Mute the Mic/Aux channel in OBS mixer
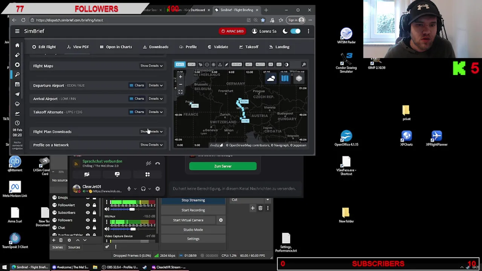Screen dimensions: 482x271 click(107, 229)
